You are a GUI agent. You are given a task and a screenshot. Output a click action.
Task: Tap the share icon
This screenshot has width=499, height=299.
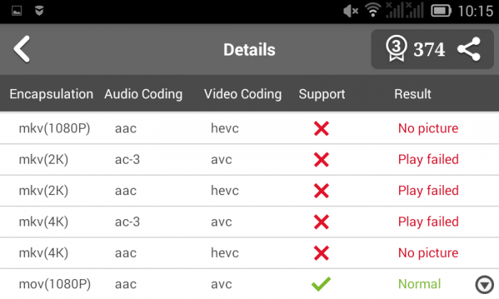pyautogui.click(x=468, y=49)
